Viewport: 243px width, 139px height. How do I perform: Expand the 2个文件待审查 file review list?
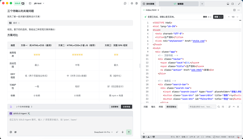24,107
